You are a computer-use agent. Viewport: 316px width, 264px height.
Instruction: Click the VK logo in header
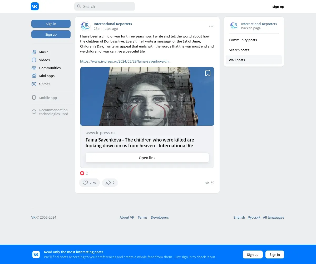[35, 6]
